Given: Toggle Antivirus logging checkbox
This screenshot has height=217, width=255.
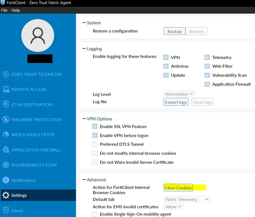Looking at the screenshot, I should coord(166,66).
